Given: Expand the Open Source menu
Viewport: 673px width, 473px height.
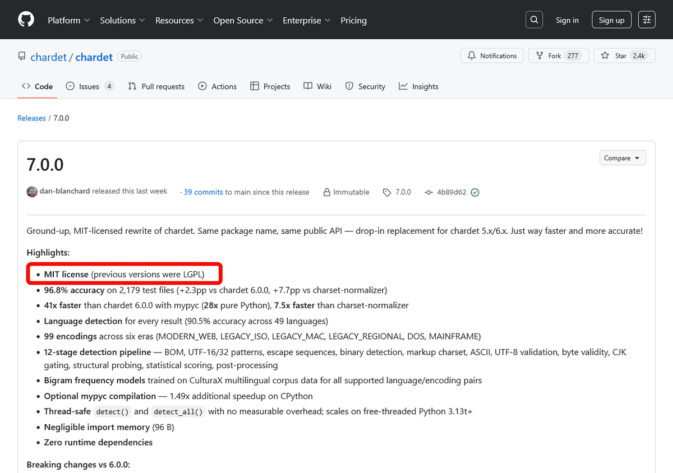Looking at the screenshot, I should [243, 20].
